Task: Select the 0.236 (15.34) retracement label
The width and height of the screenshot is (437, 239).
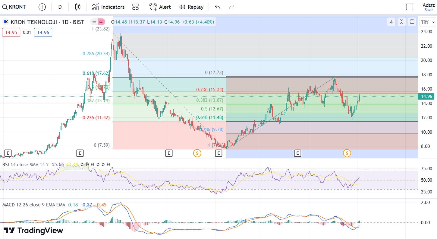Action: (x=210, y=90)
